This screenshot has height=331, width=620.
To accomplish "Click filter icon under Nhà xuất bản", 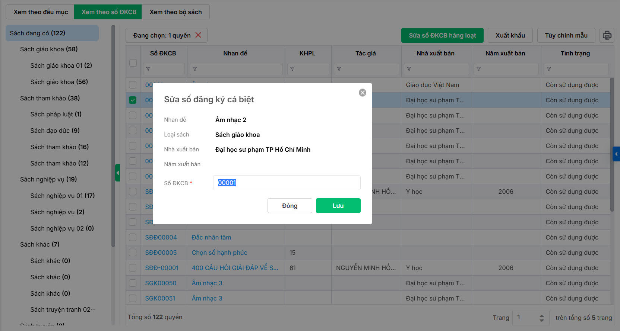I will (409, 69).
